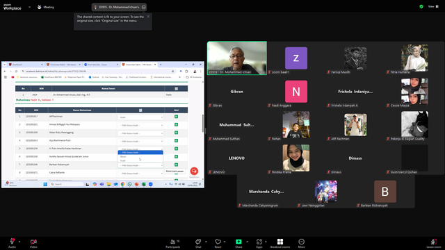445x250 pixels.
Task: Select the highlighted Pilih Status Hadir option
Action: point(140,153)
